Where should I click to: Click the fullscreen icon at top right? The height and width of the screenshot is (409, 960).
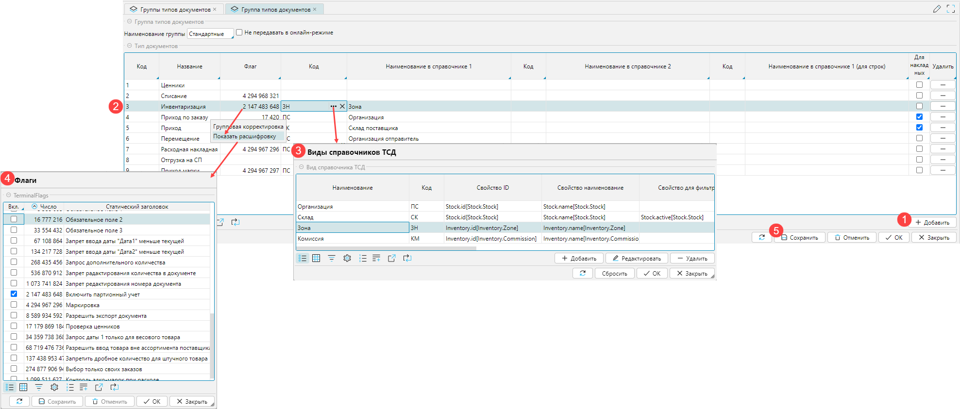pyautogui.click(x=950, y=9)
